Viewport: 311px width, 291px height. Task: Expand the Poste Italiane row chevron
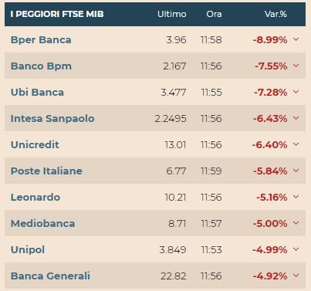coord(296,171)
